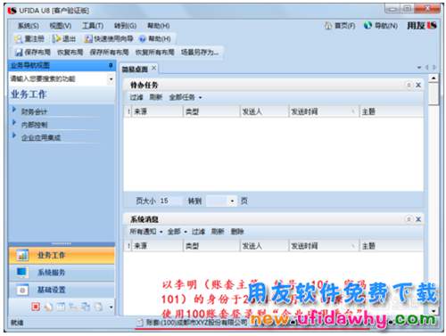Toggle pin on 业务导航视图 panel header

pyautogui.click(x=111, y=65)
